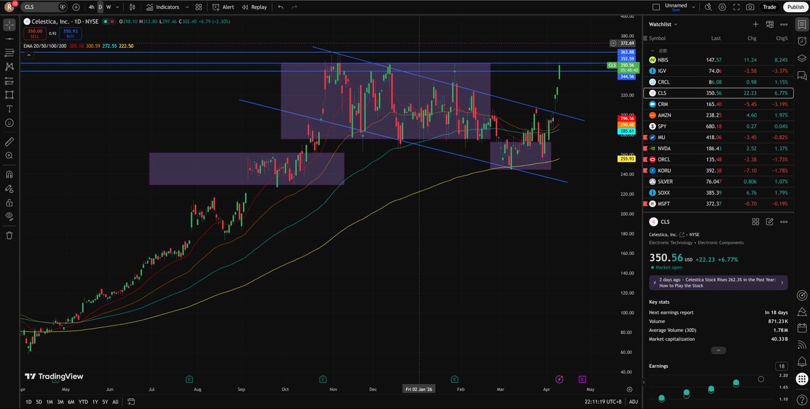
Task: Select NVDA row in the watchlist
Action: pyautogui.click(x=718, y=148)
